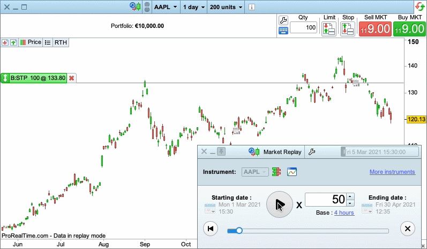
Task: Click the red down arrow chart icon
Action: click(x=5, y=42)
